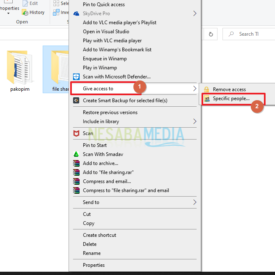275x275 pixels.
Task: Click the Smadav green triangle icon
Action: [76, 154]
